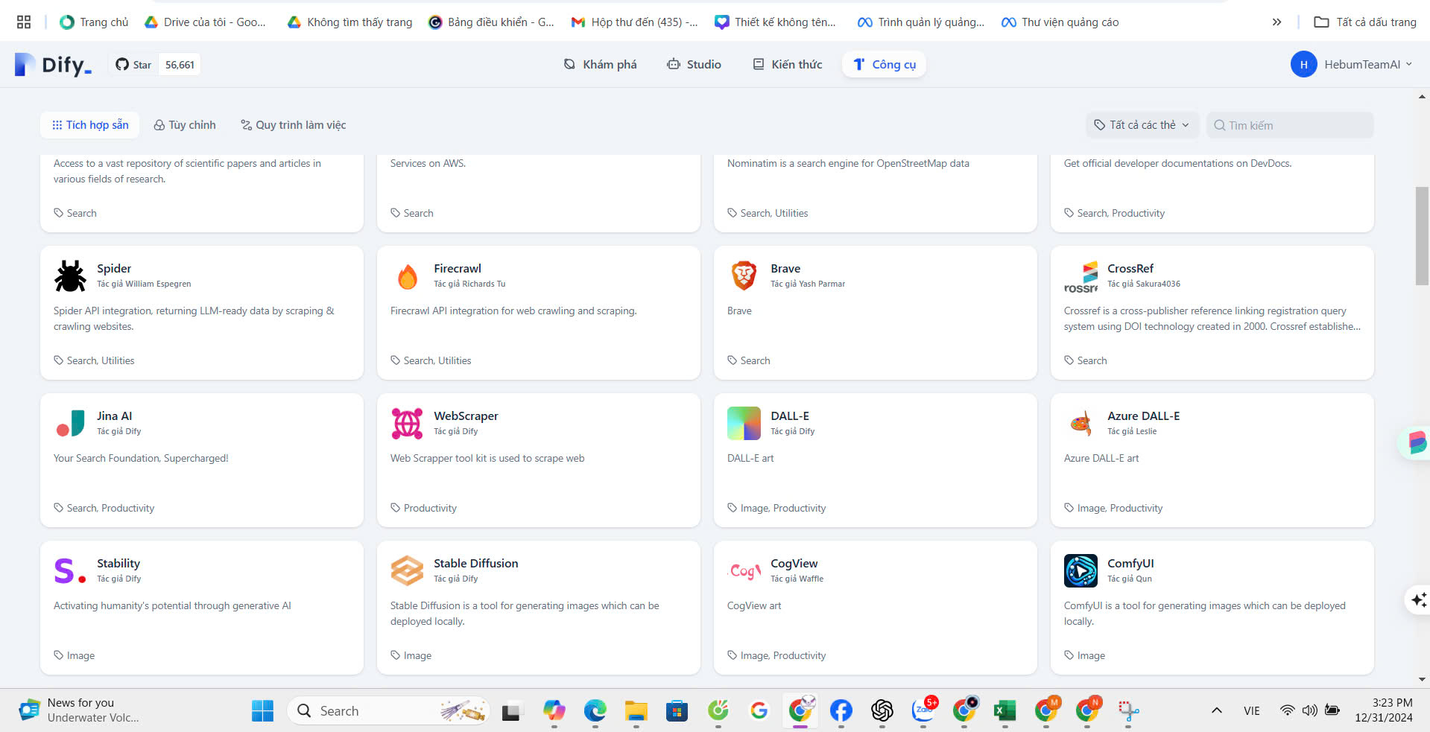
Task: Select the 'Tùy chỉnh' tab
Action: tap(185, 125)
